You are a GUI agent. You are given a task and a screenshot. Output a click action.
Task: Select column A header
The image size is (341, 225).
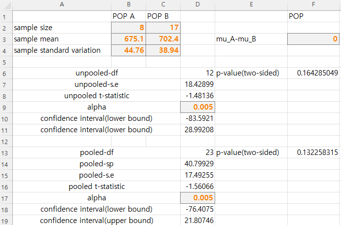coord(62,4)
